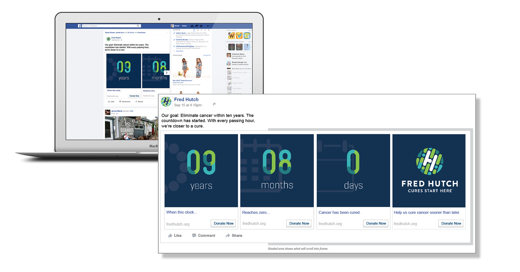This screenshot has height=272, width=520.
Task: Click the 'Reaches zero...' headline in enlarged post
Action: coord(256,213)
